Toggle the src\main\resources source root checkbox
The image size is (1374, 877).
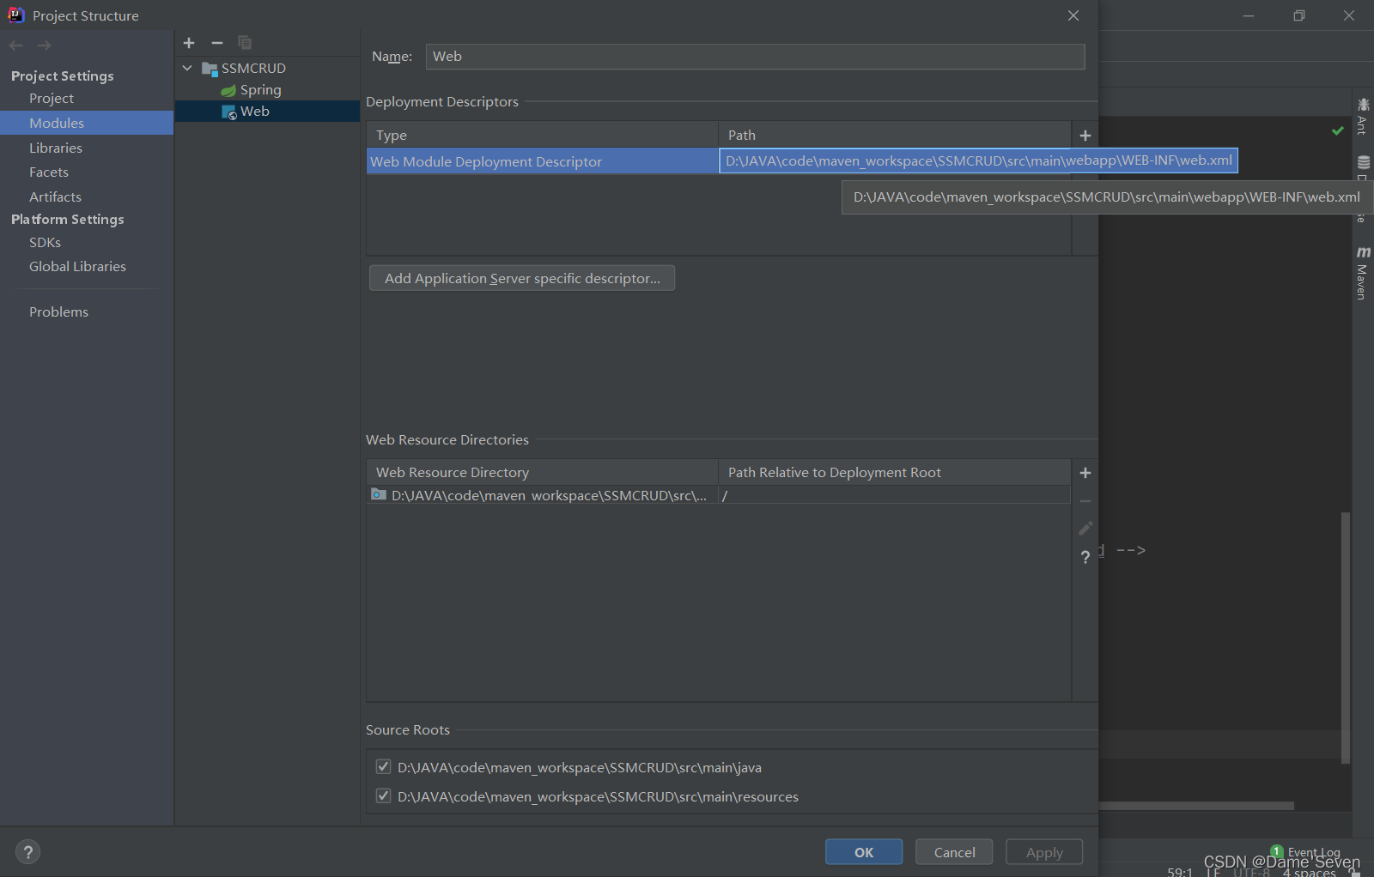pyautogui.click(x=384, y=796)
